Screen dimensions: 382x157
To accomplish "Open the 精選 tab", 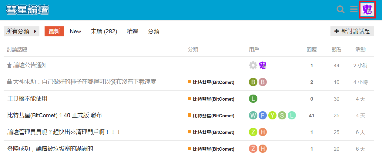I will 132,31.
